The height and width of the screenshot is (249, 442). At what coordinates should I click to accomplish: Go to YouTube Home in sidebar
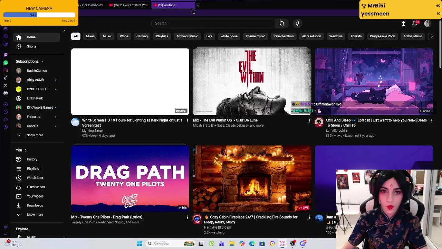tap(37, 37)
